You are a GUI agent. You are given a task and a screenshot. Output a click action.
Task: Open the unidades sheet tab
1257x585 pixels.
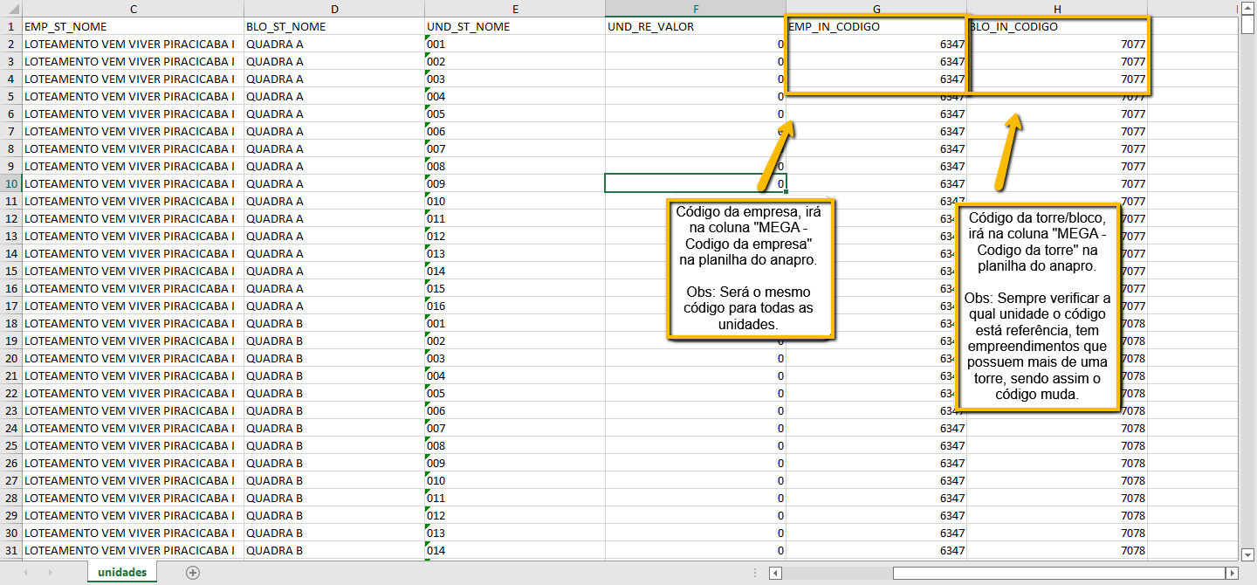pyautogui.click(x=122, y=573)
